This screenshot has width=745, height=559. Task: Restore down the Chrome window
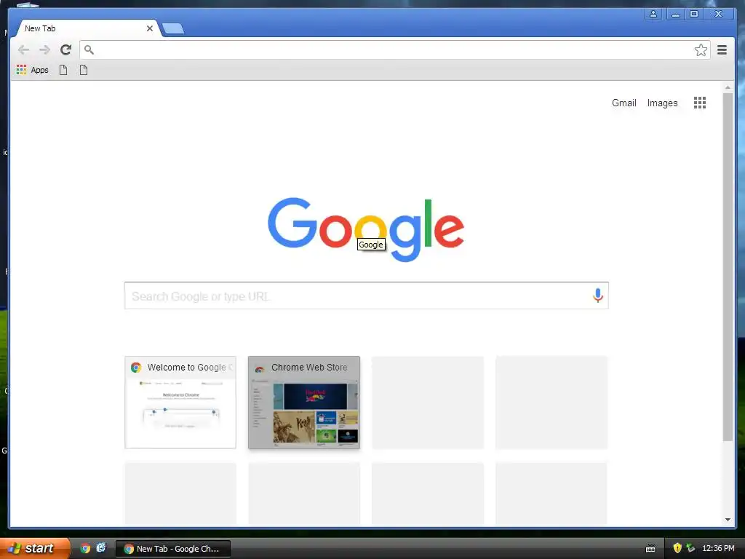pos(694,14)
